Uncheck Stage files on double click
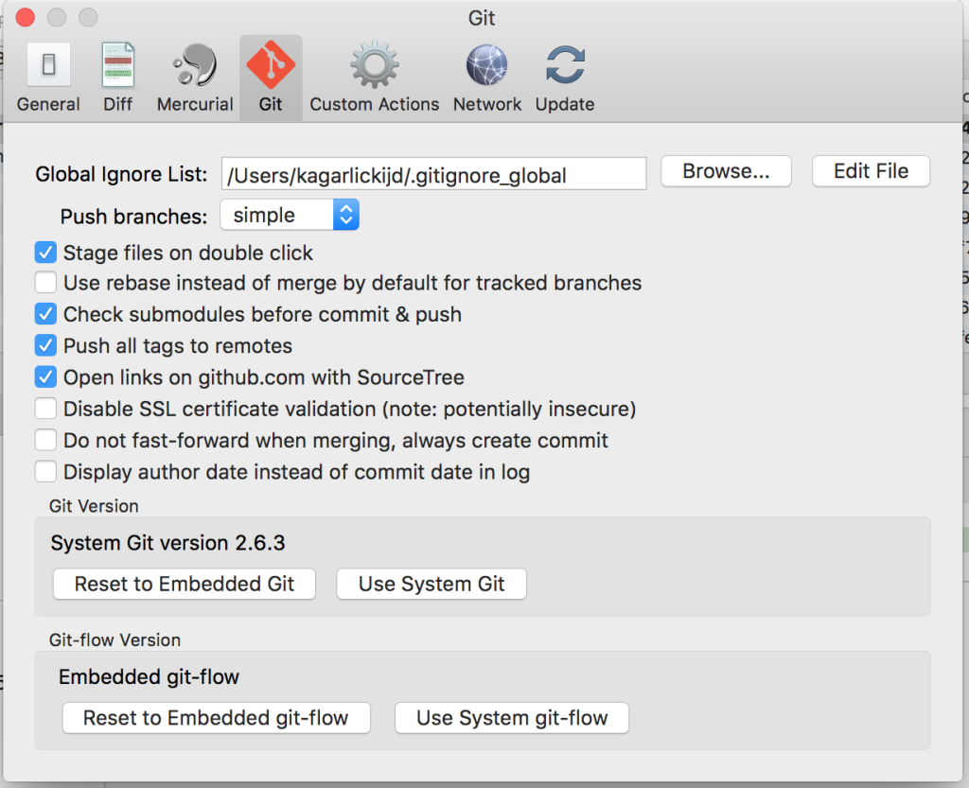This screenshot has width=969, height=788. pyautogui.click(x=45, y=253)
